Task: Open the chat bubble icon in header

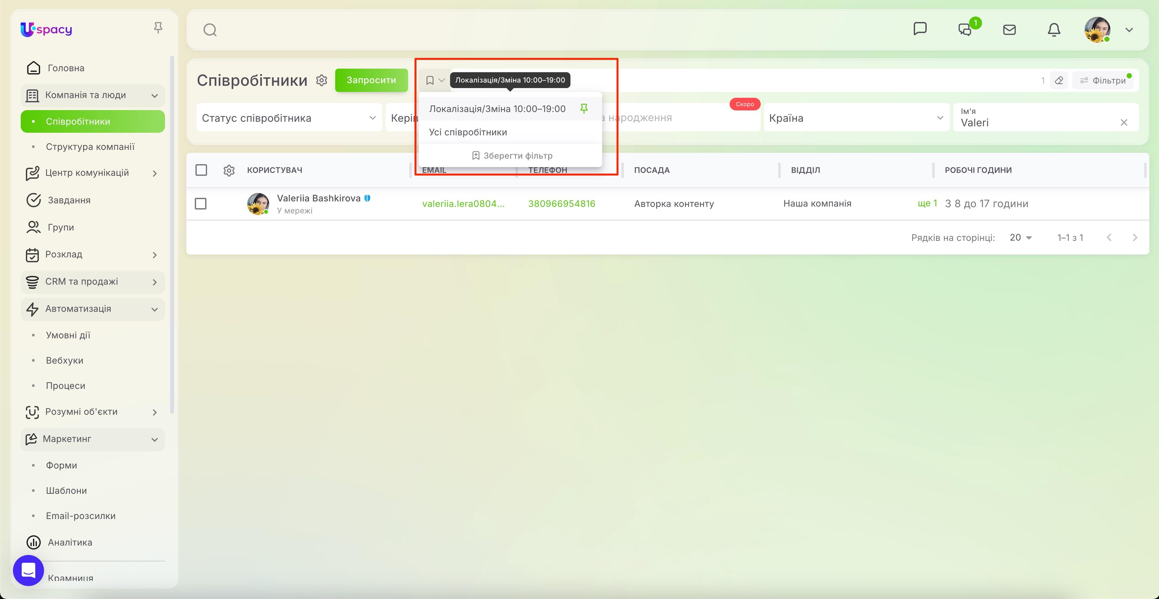Action: tap(920, 29)
